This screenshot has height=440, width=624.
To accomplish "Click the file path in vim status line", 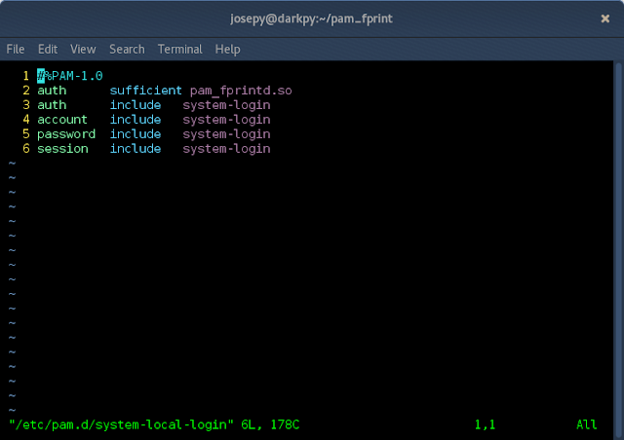I will 121,424.
